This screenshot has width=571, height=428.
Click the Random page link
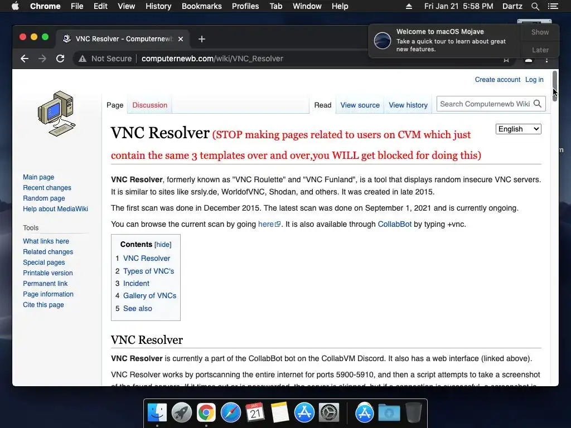click(x=44, y=198)
